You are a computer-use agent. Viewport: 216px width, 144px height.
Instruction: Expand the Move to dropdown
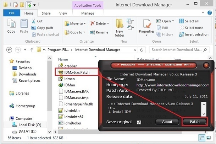point(84,24)
